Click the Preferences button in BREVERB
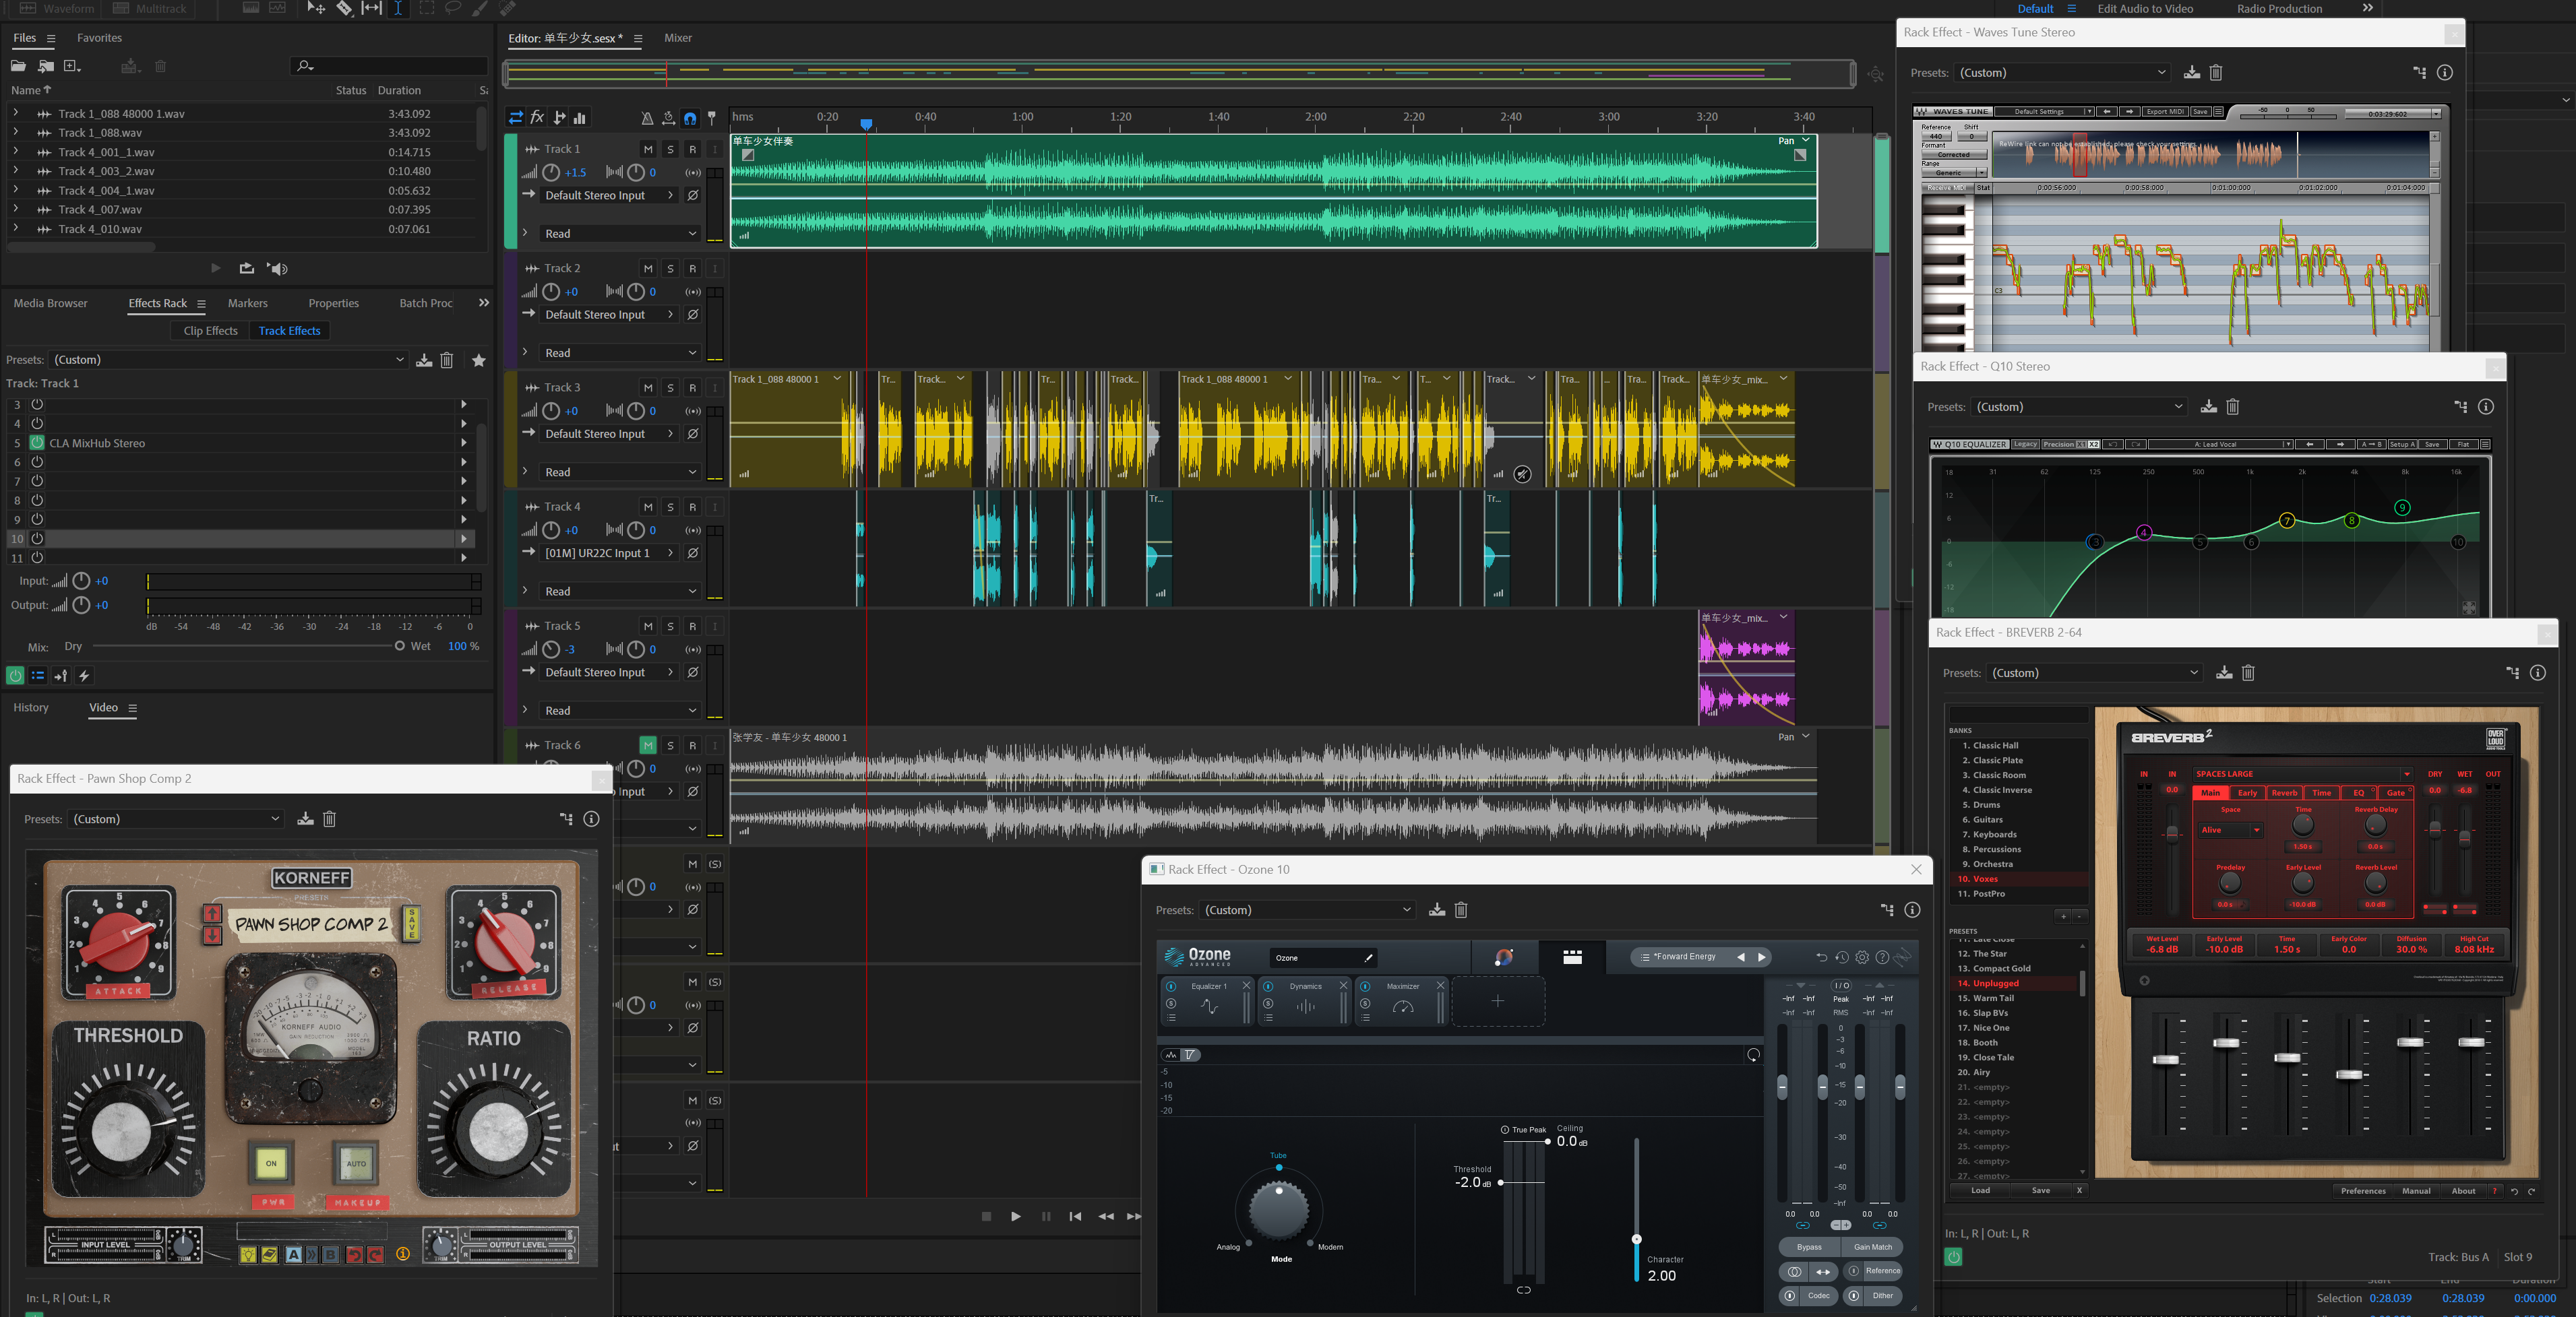The height and width of the screenshot is (1317, 2576). [2363, 1190]
